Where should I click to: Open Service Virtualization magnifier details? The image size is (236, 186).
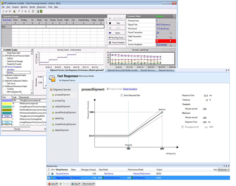point(170,45)
